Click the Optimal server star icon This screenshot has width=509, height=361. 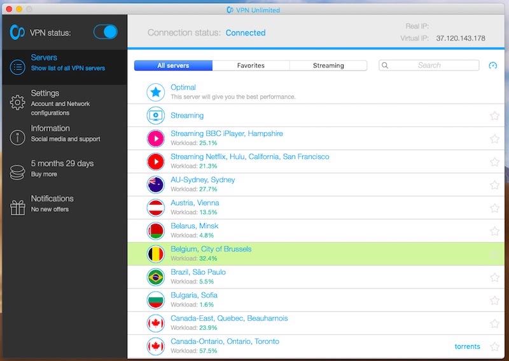[x=156, y=92]
